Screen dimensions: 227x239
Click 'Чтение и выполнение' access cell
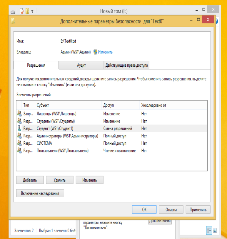tap(120, 151)
